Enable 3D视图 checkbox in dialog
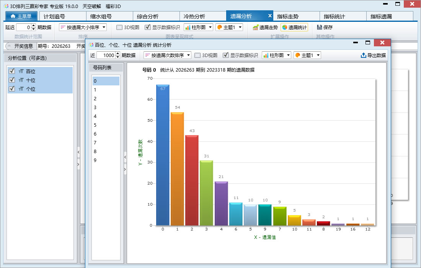Image resolution: width=421 pixels, height=268 pixels. coord(197,55)
